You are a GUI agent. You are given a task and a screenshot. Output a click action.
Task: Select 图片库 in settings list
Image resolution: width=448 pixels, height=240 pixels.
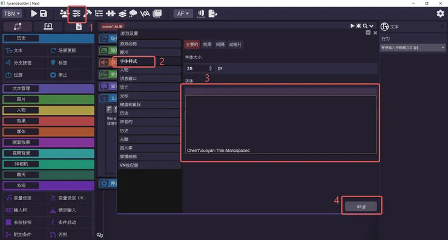pos(150,148)
